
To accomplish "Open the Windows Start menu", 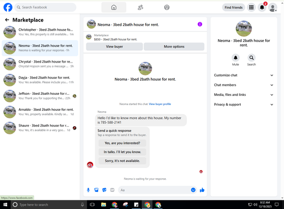I will pos(5,204).
